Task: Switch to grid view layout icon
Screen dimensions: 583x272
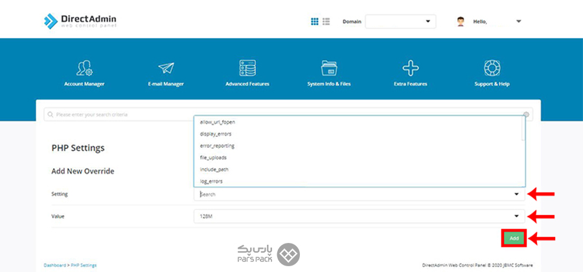Action: [315, 21]
